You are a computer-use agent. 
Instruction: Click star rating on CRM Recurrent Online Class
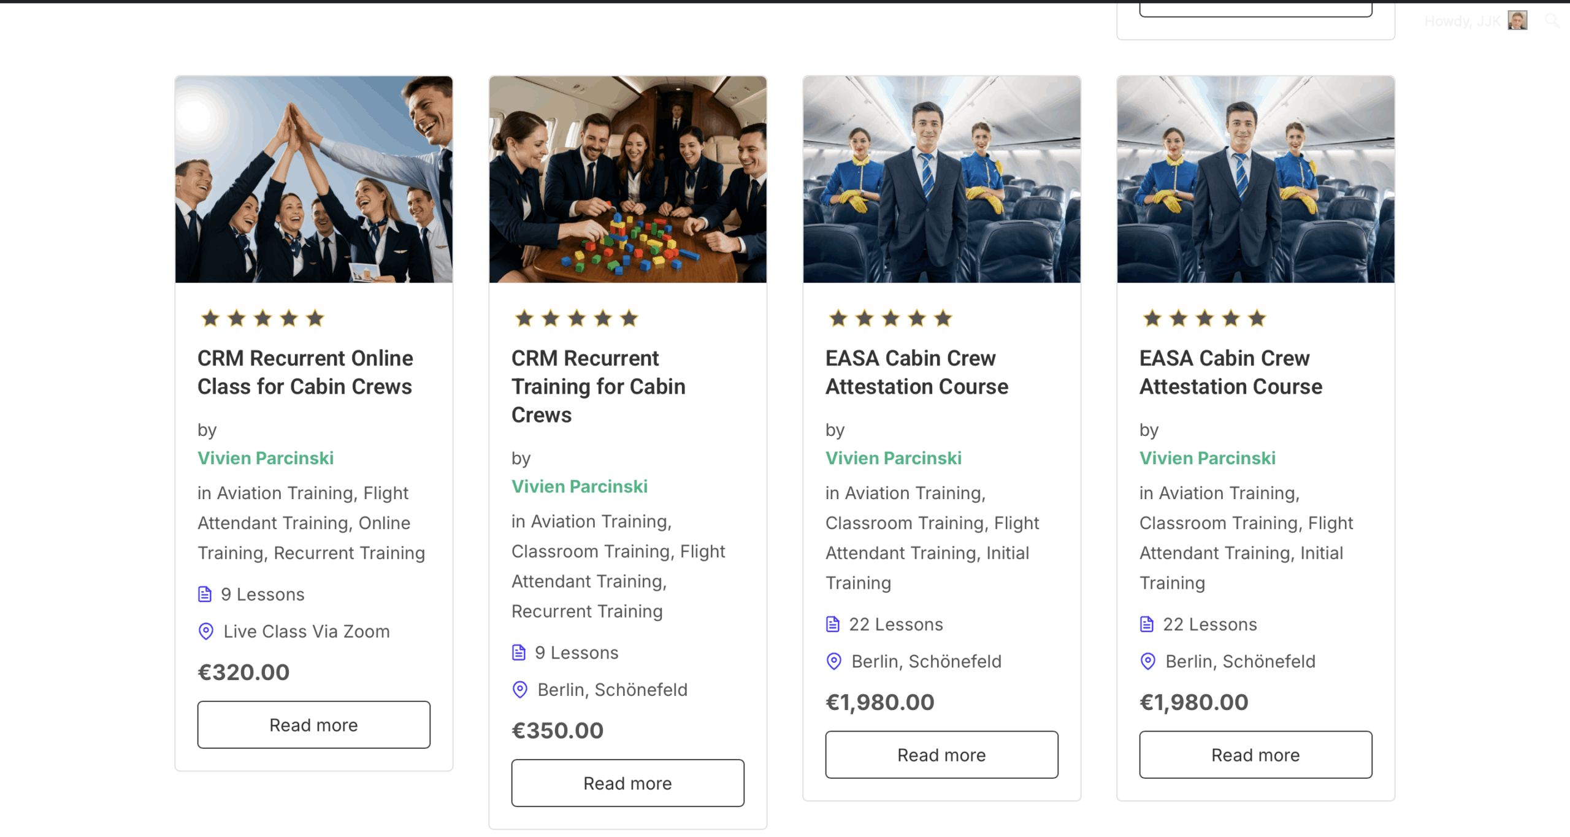pyautogui.click(x=262, y=318)
